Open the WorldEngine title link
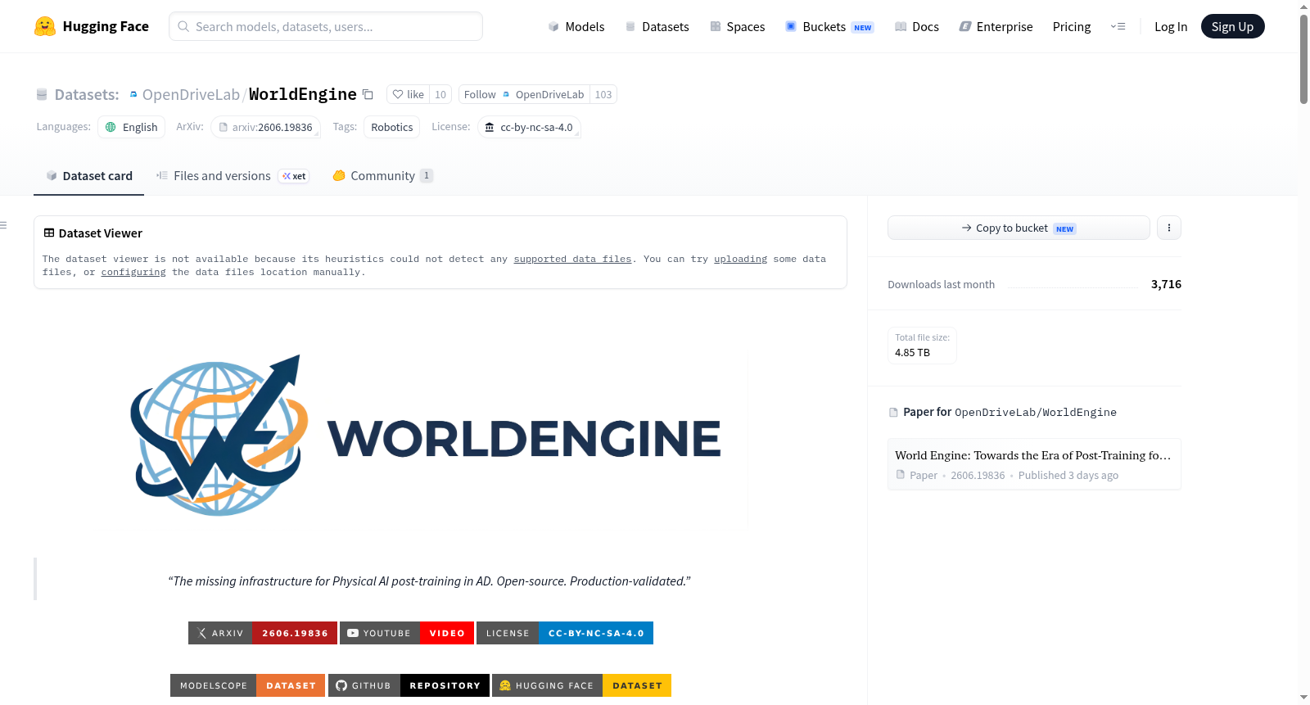The height and width of the screenshot is (705, 1310). coord(303,94)
